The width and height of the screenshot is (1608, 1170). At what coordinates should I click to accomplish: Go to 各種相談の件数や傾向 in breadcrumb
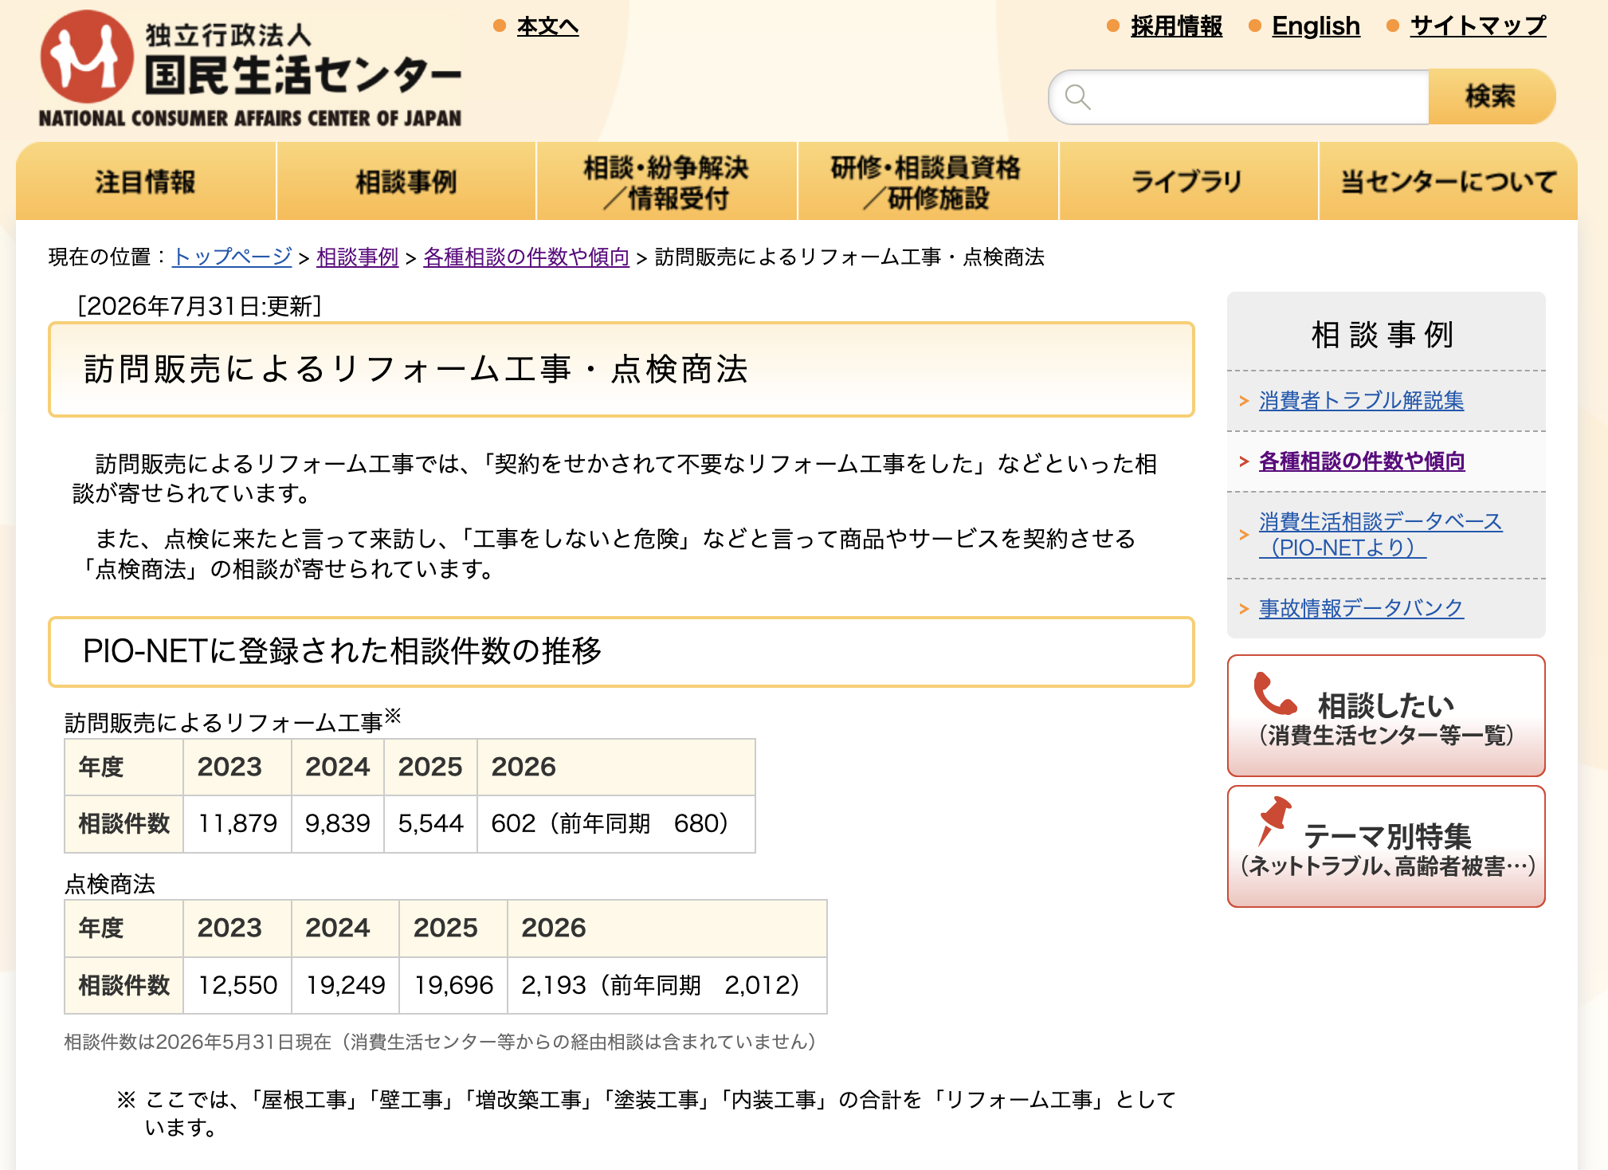[x=526, y=257]
